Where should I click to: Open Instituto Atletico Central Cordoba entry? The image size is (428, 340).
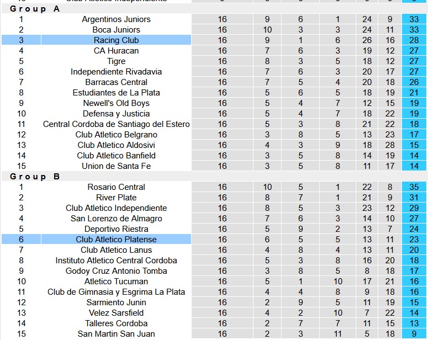click(116, 261)
